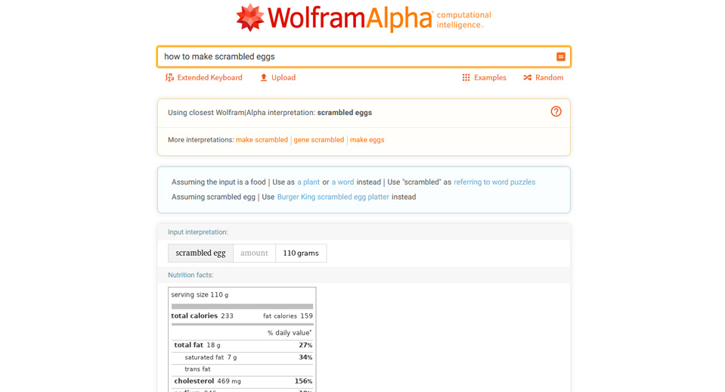This screenshot has width=725, height=392.
Task: Click the "Input interpretation:" heading
Action: [x=198, y=232]
